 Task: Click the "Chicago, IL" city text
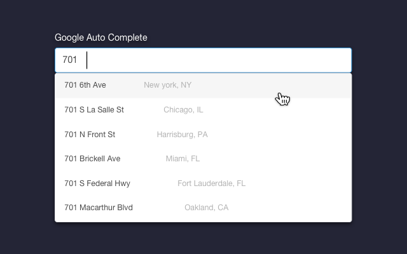tap(183, 110)
